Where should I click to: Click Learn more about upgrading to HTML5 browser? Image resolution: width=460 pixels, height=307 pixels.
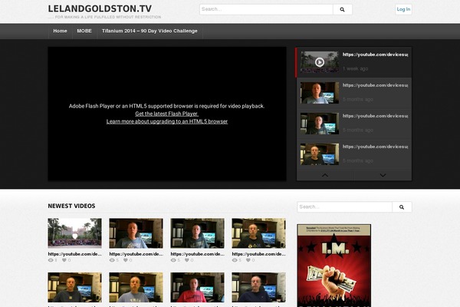[167, 121]
